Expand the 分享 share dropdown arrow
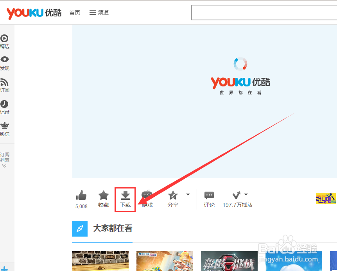 (187, 194)
